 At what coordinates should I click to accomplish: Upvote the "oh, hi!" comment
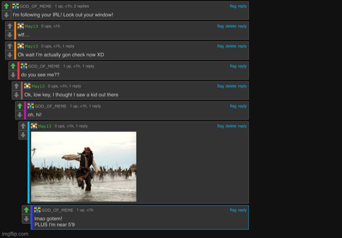(x=20, y=106)
